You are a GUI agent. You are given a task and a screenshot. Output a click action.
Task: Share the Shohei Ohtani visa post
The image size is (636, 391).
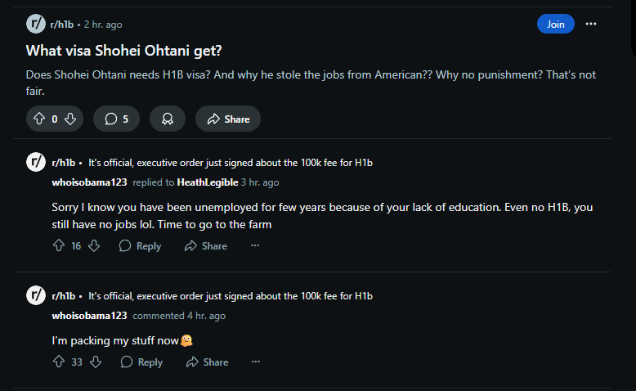(x=228, y=119)
